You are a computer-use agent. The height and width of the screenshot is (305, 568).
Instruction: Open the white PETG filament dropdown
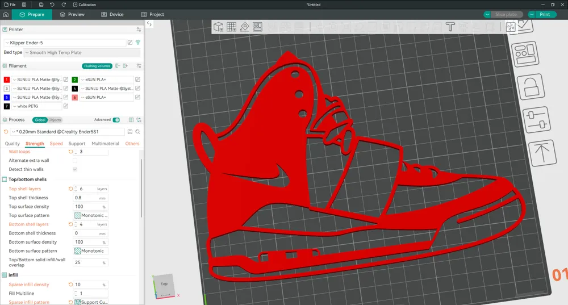coord(37,106)
